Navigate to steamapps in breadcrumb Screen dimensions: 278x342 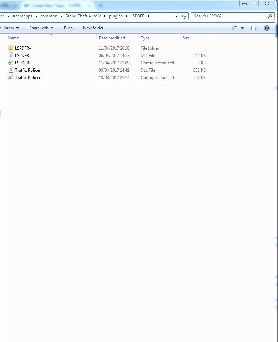tap(22, 16)
